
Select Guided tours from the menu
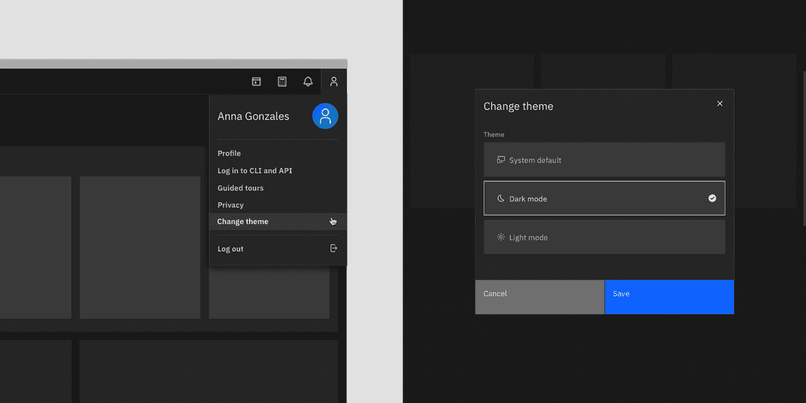coord(240,188)
